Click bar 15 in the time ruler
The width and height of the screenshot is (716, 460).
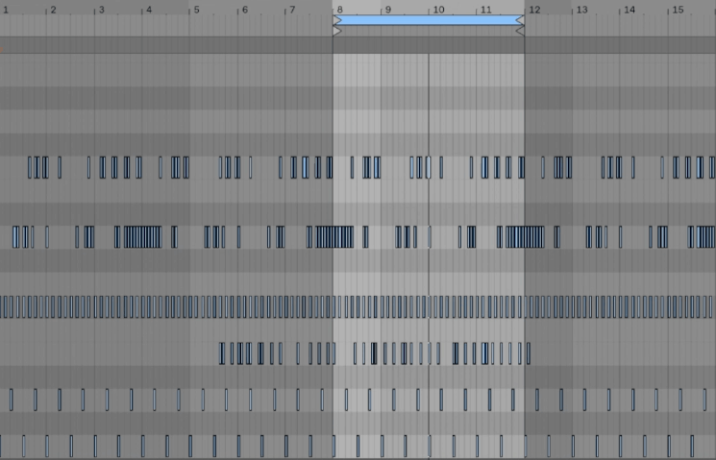click(679, 10)
